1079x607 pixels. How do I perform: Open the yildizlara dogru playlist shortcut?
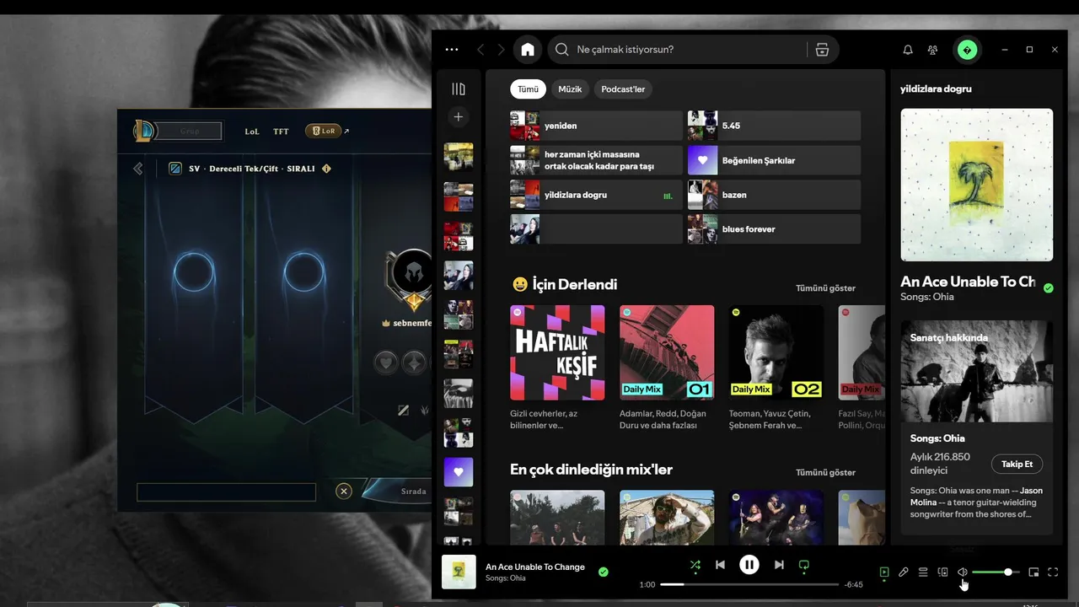click(x=596, y=195)
